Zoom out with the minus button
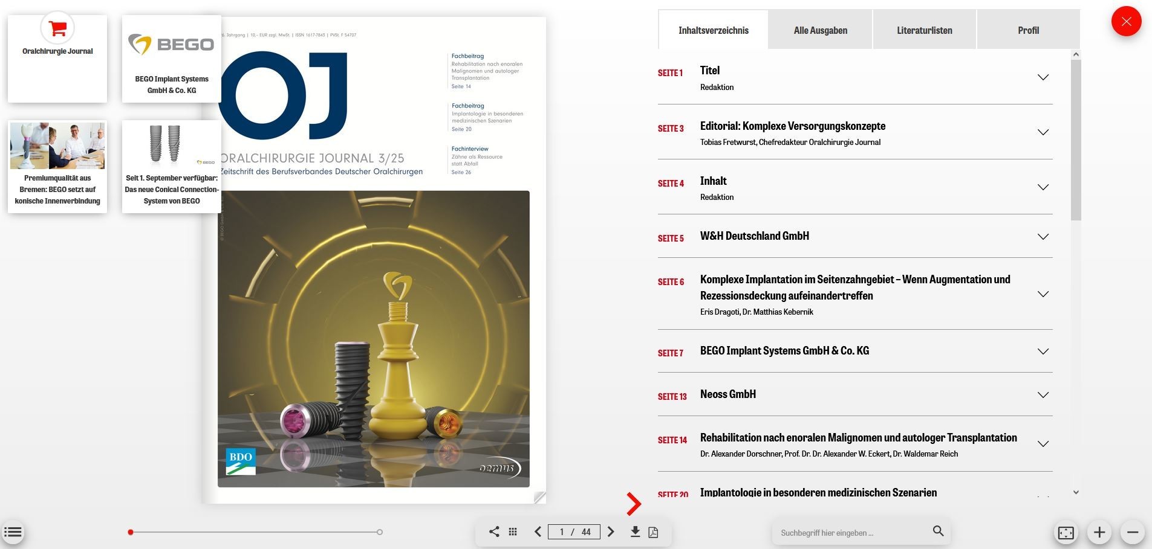This screenshot has width=1152, height=549. coord(1133,533)
